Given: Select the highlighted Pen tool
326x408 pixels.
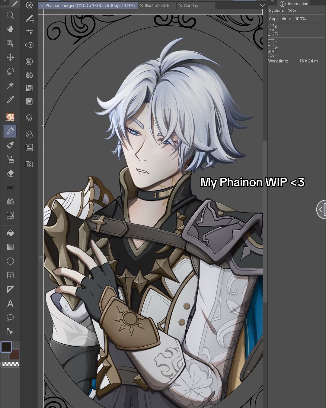Looking at the screenshot, I should click(x=10, y=131).
